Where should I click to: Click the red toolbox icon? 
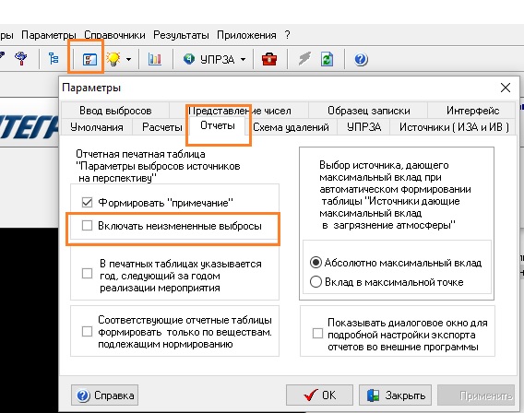coord(269,59)
